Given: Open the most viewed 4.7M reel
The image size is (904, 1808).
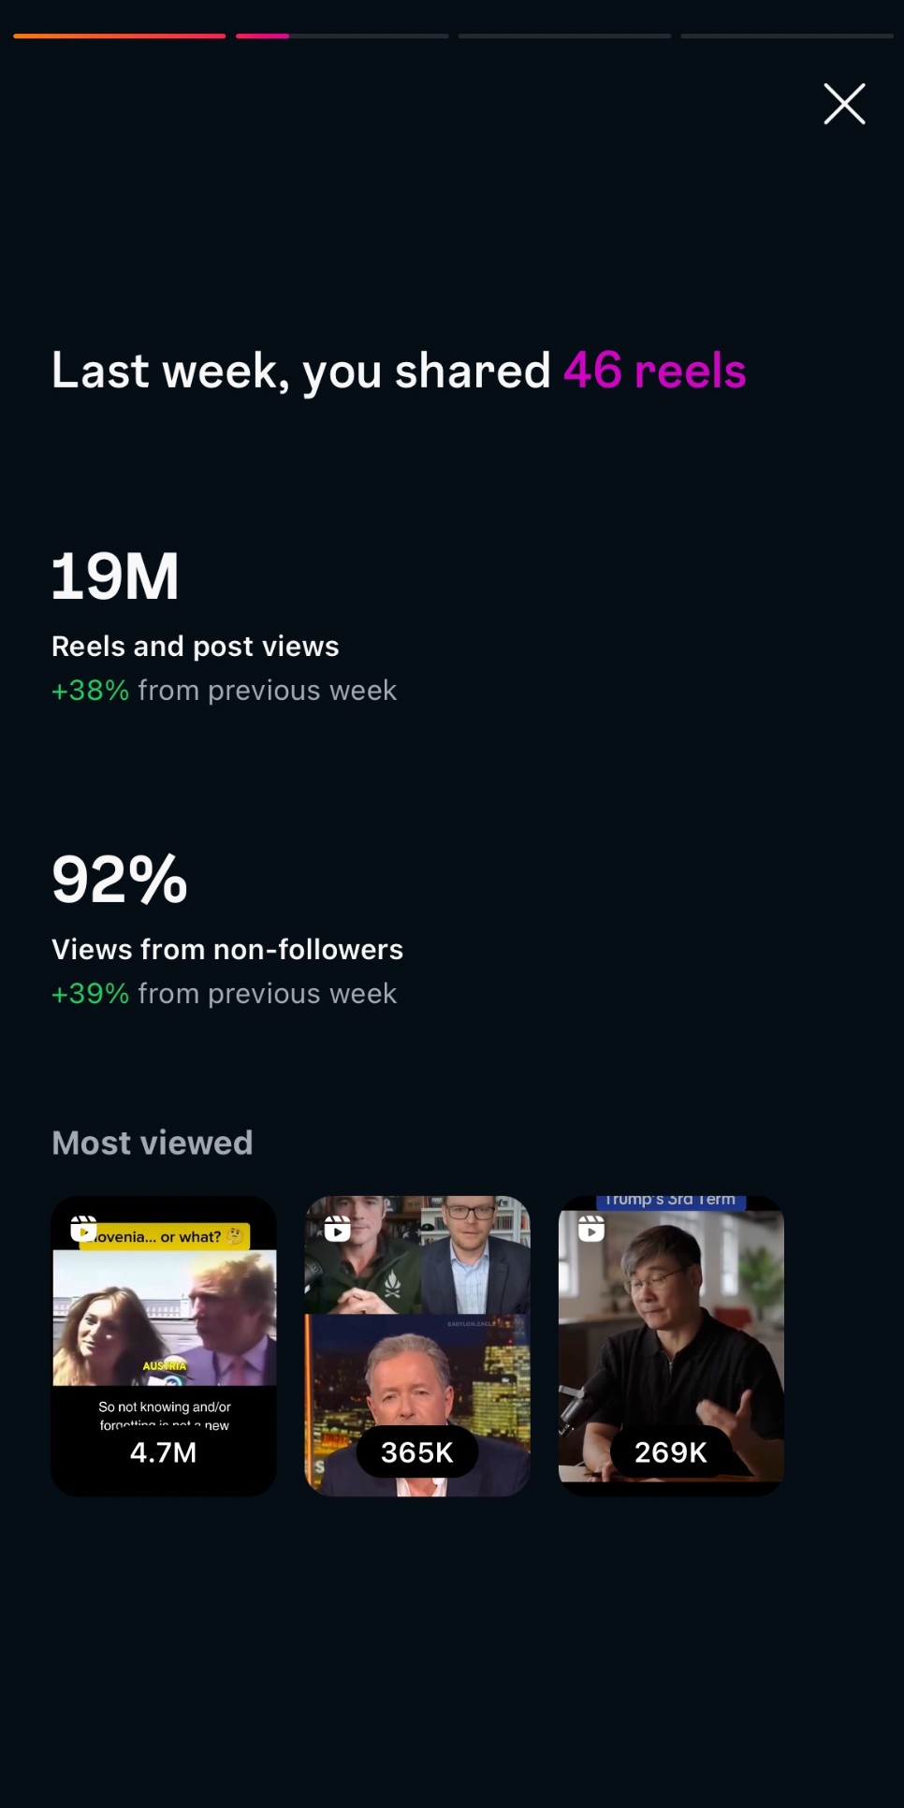Looking at the screenshot, I should pyautogui.click(x=164, y=1346).
